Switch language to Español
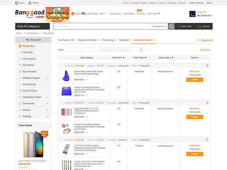 [144, 3]
